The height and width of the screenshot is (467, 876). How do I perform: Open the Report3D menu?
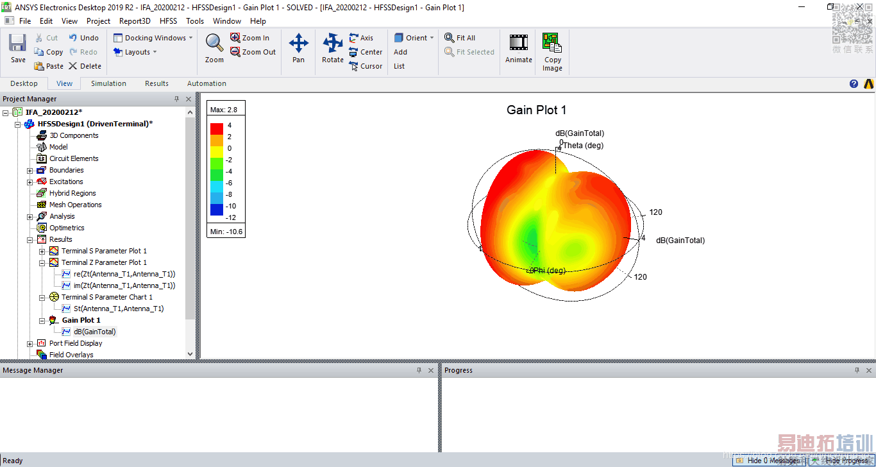[135, 21]
